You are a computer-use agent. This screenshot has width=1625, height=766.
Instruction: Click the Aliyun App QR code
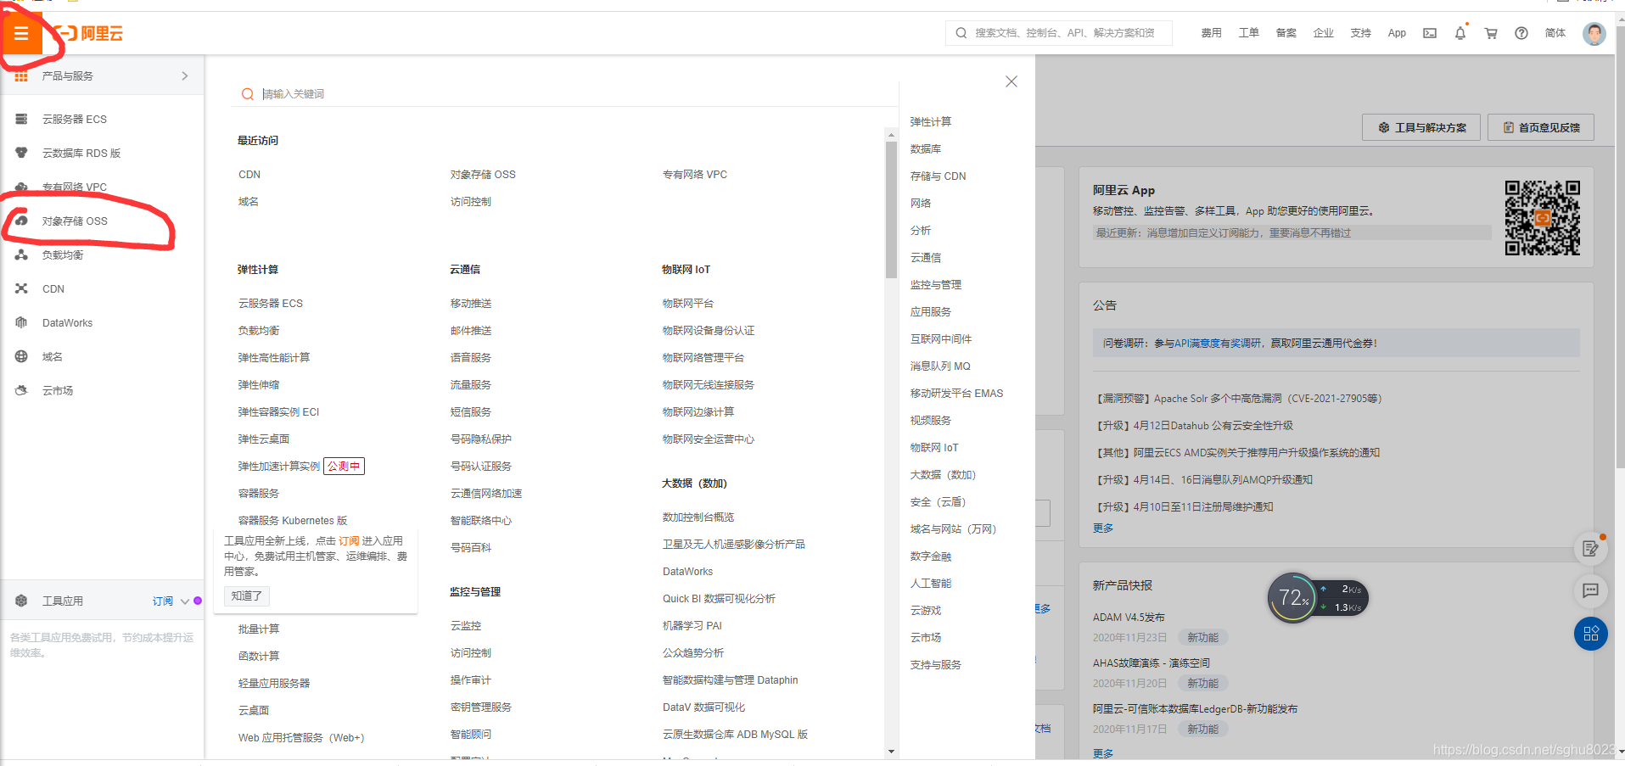click(1543, 218)
